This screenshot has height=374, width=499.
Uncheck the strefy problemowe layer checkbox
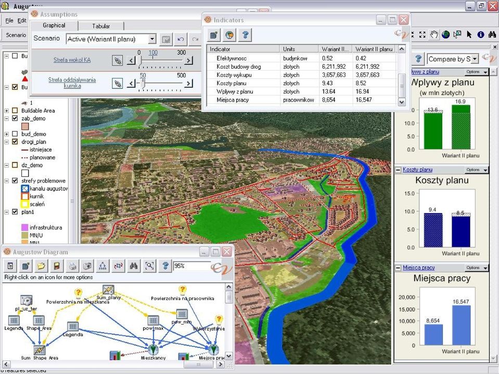[15, 180]
